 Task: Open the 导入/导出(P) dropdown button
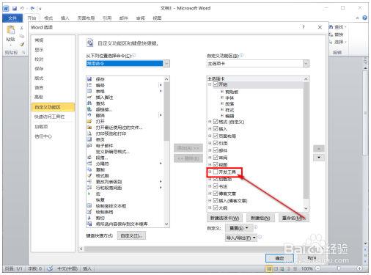(241, 238)
